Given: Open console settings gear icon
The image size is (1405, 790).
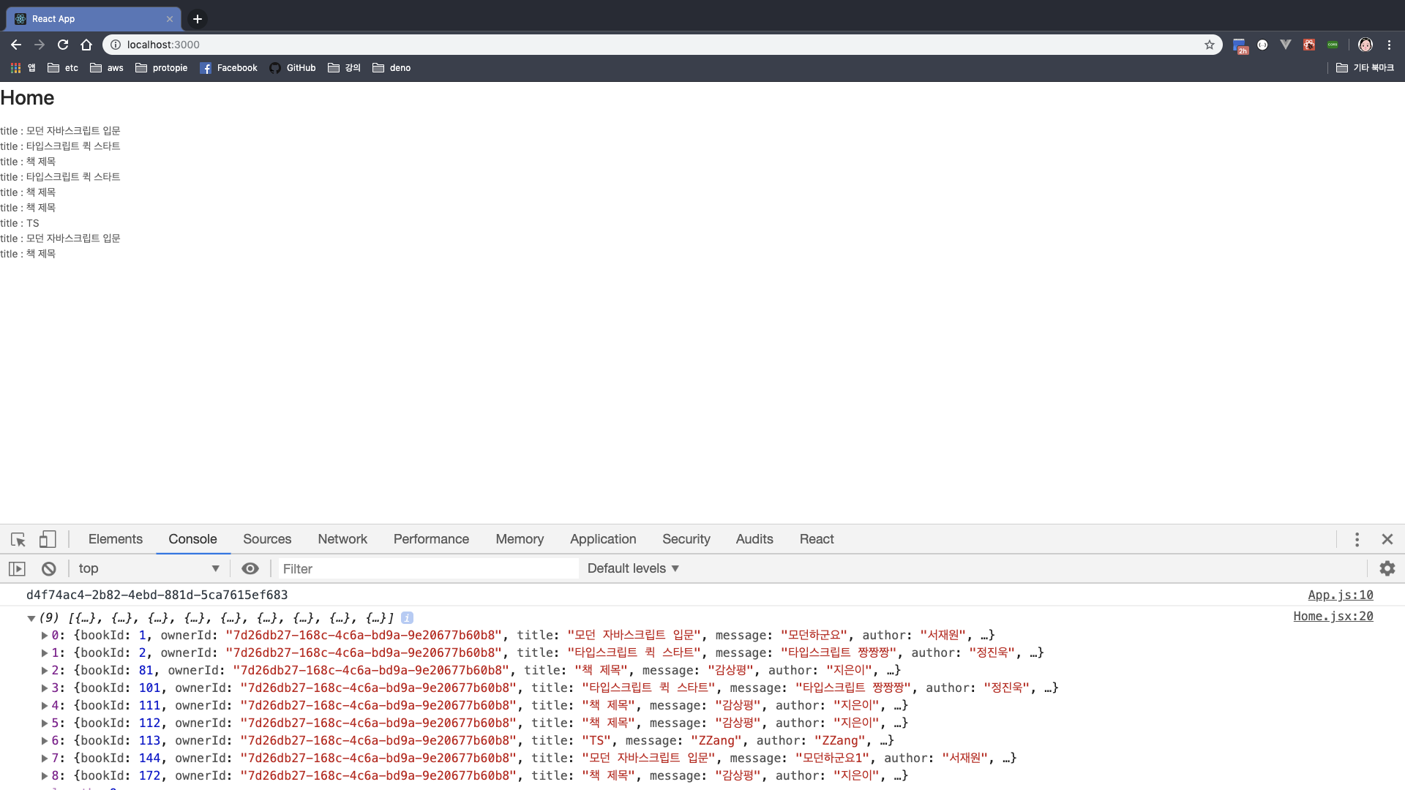Looking at the screenshot, I should (x=1387, y=569).
